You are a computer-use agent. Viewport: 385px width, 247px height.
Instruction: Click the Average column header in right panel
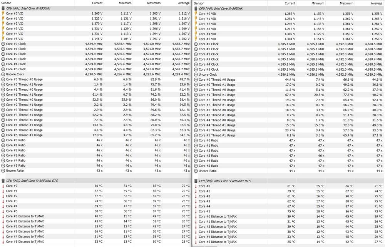click(x=378, y=3)
